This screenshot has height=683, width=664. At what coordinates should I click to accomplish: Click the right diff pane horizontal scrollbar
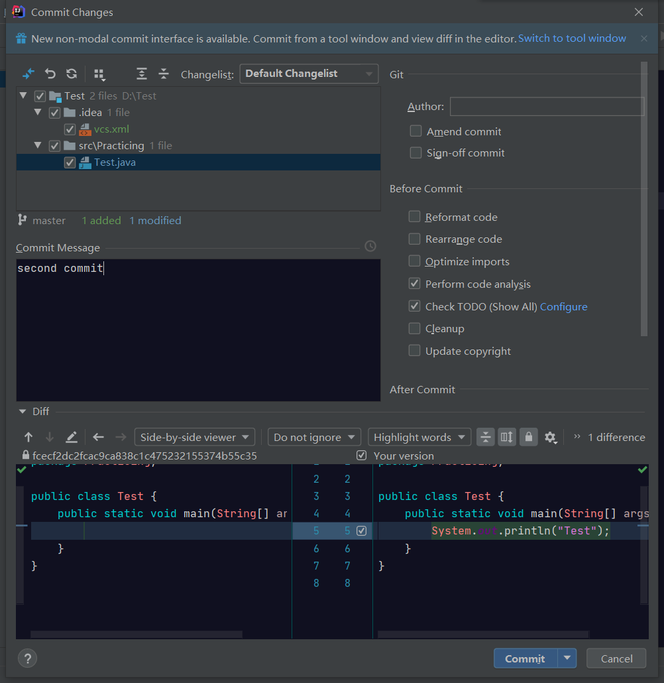click(x=483, y=634)
